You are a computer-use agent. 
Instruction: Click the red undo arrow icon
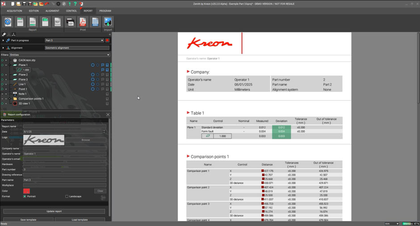pos(47,4)
